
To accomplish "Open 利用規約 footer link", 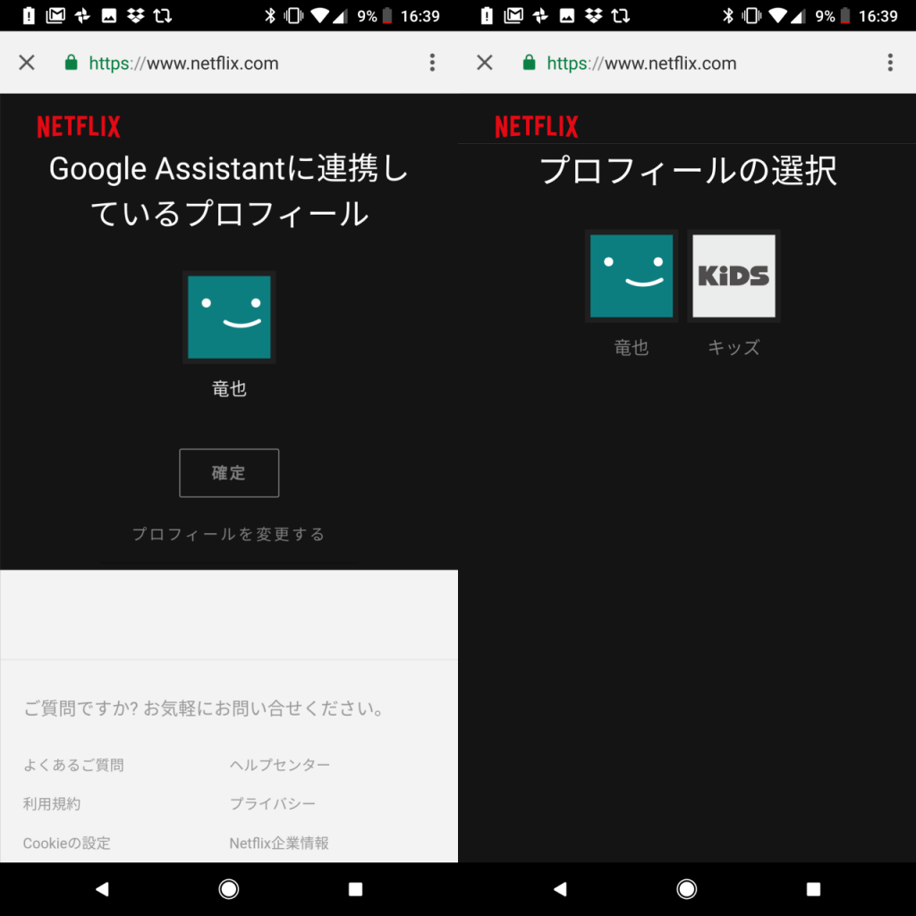I will [x=51, y=804].
